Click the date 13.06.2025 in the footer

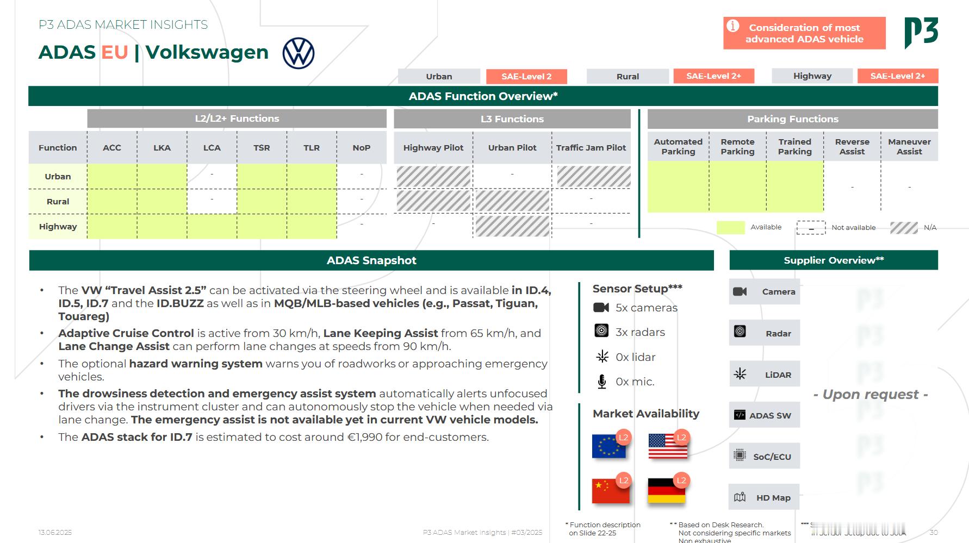55,533
